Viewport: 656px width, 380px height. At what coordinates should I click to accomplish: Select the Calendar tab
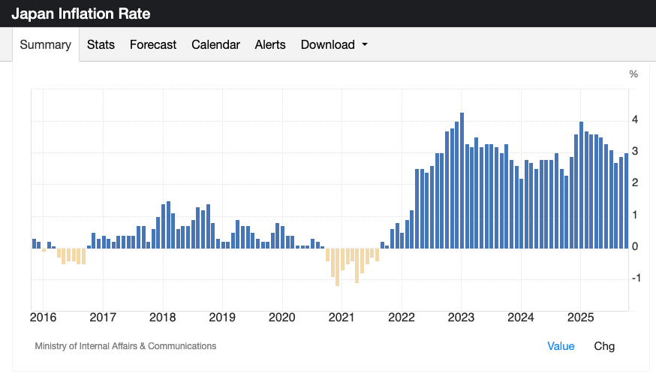215,44
